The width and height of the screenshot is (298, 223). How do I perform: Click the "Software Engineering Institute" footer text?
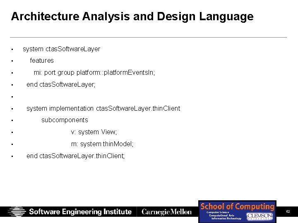[x=80, y=212]
